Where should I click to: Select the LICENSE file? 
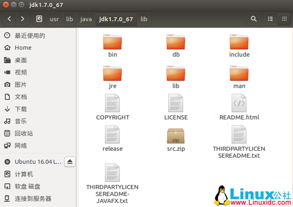176,107
